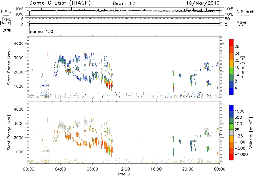This screenshot has width=254, height=176.
Task: Click the gray velocity patch near 04:00 at 3000 km
Action: [x=62, y=125]
